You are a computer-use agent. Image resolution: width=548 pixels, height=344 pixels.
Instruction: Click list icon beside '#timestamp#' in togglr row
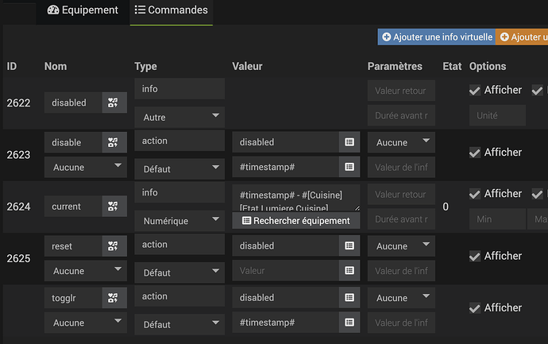click(x=349, y=323)
